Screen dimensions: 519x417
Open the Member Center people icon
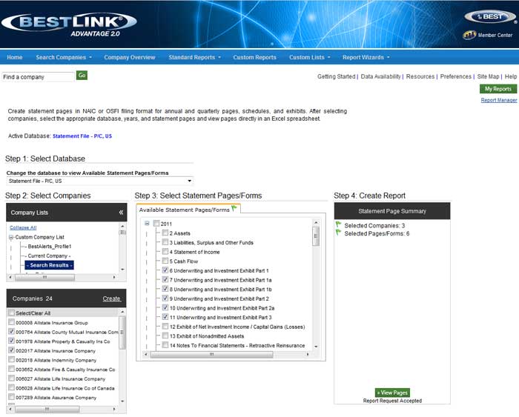pyautogui.click(x=469, y=35)
